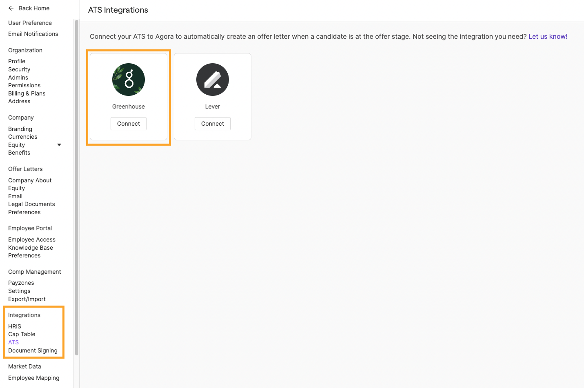This screenshot has height=388, width=584.
Task: Open Admins page
Action: pyautogui.click(x=18, y=78)
